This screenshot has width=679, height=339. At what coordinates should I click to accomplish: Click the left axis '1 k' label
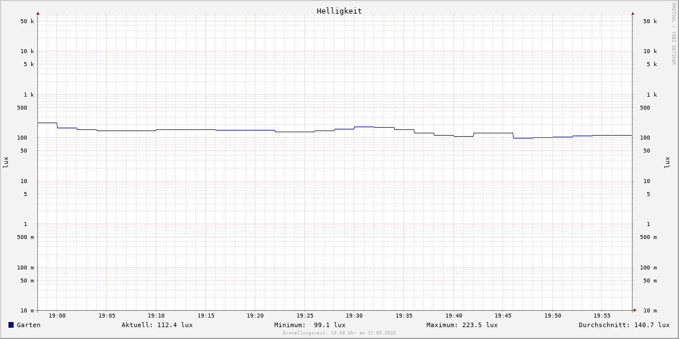click(29, 95)
